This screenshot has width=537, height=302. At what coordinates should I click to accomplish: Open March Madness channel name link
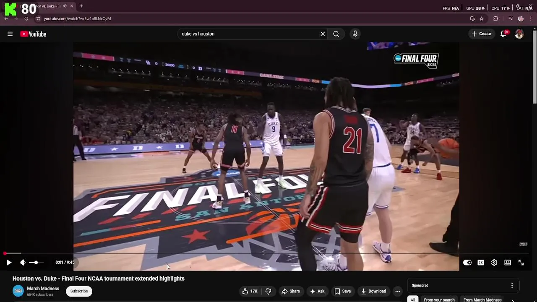click(x=43, y=289)
